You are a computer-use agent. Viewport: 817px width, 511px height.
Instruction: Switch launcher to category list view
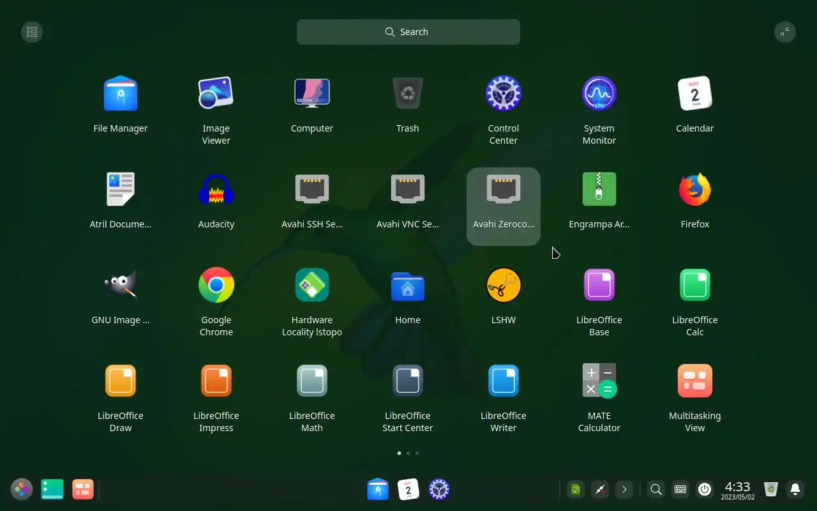click(x=32, y=32)
